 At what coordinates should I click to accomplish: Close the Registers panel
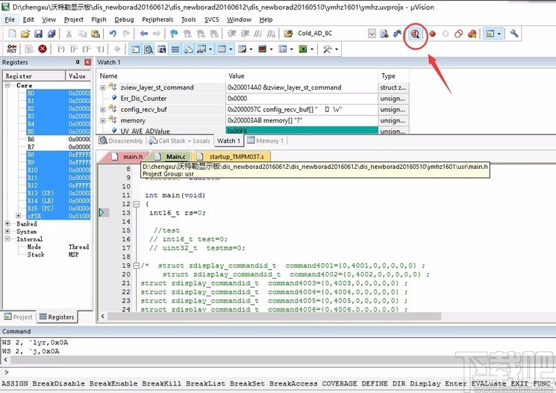(87, 62)
